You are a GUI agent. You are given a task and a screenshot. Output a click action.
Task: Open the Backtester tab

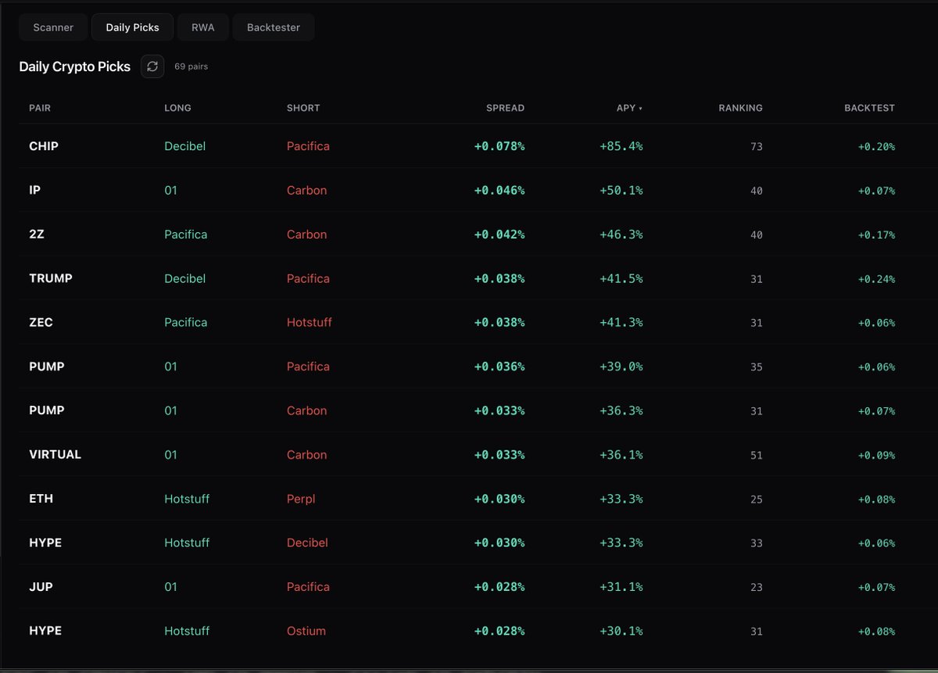pyautogui.click(x=274, y=27)
